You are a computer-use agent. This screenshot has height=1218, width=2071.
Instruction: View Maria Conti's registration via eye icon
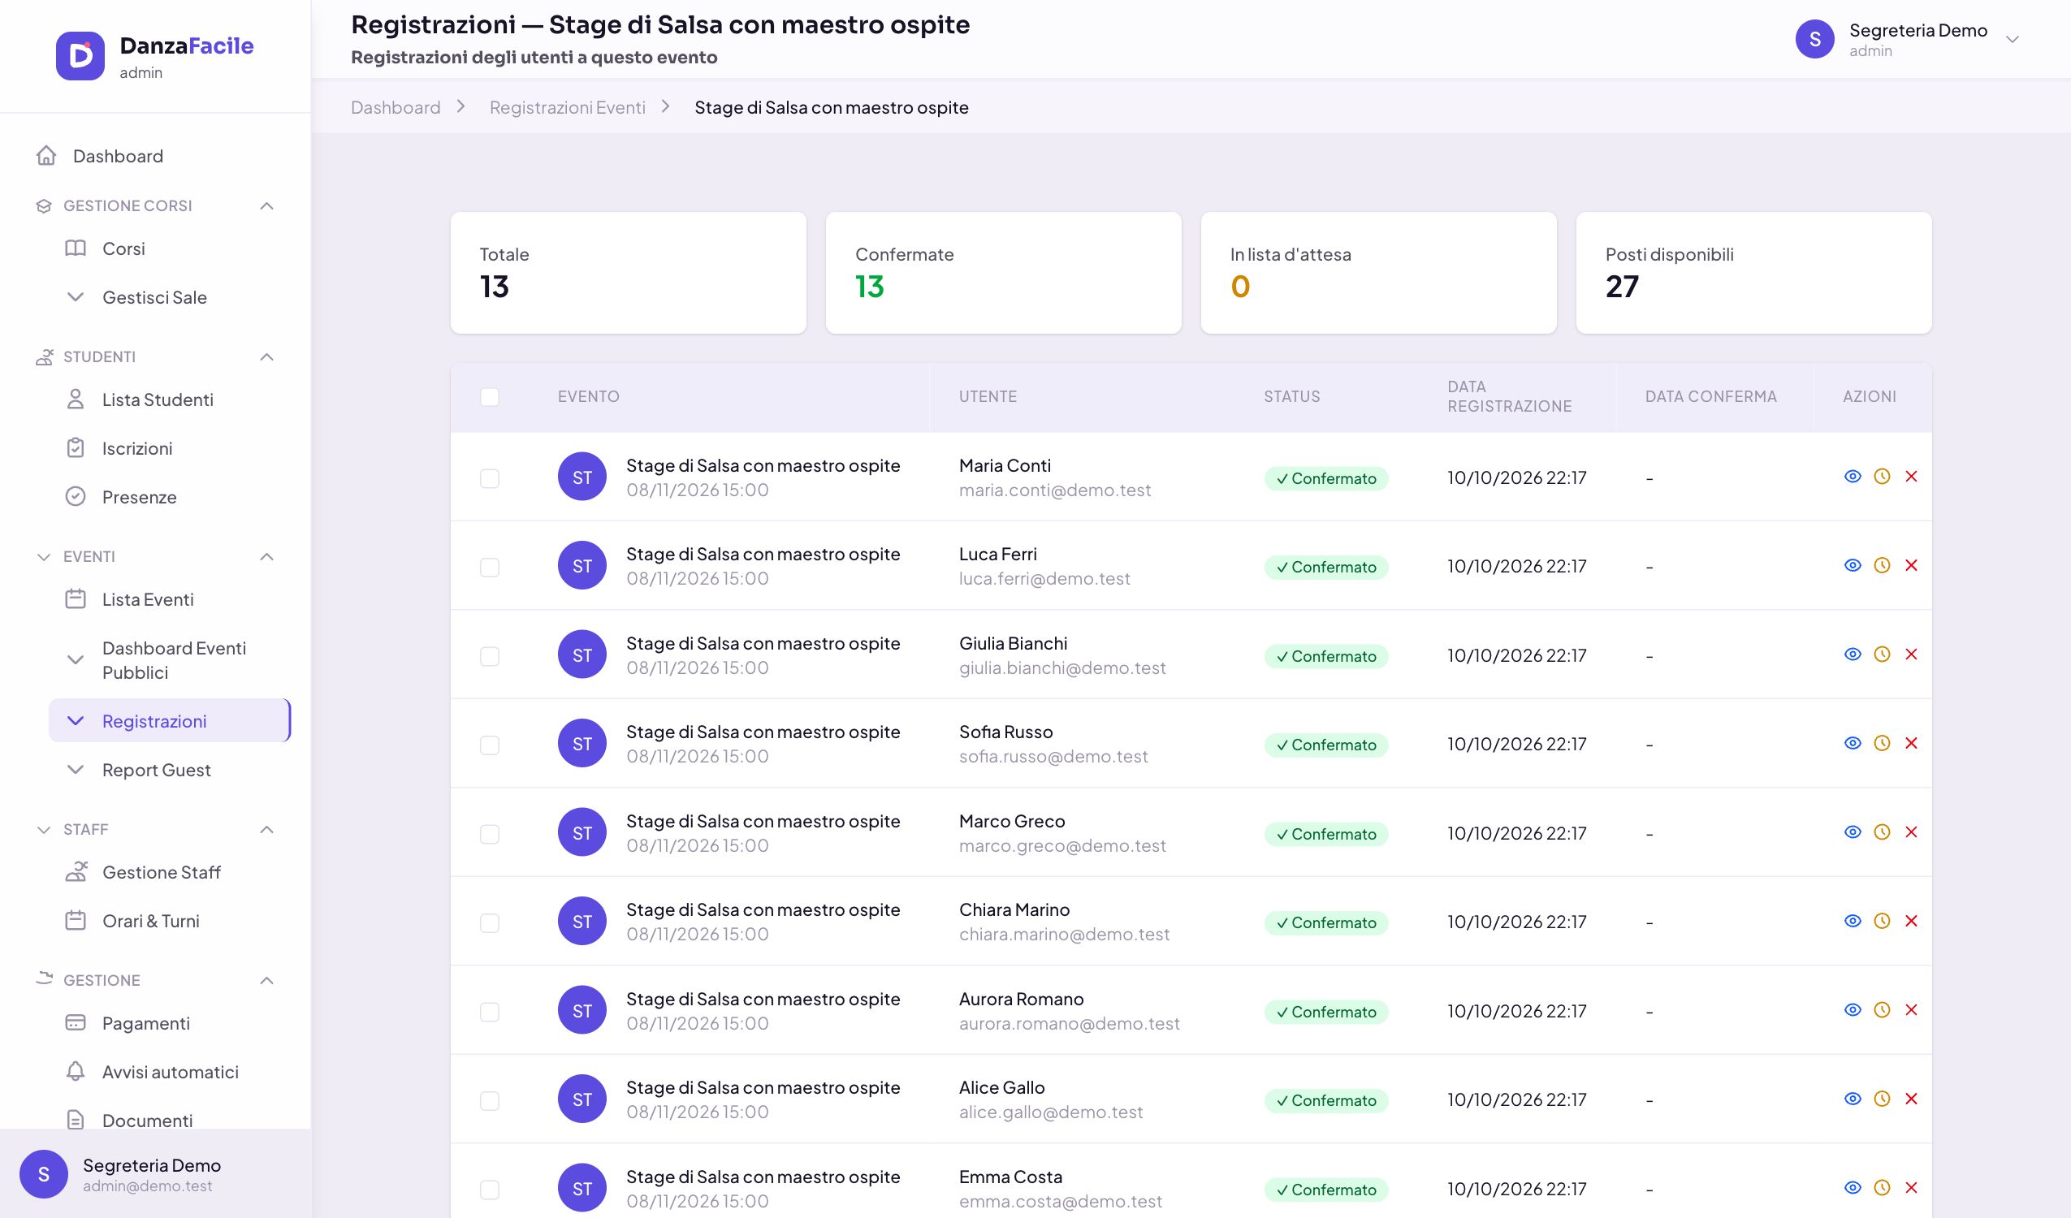pyautogui.click(x=1853, y=477)
